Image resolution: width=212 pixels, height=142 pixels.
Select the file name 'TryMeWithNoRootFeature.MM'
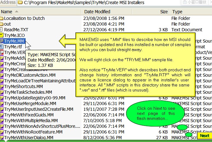[x=33, y=132]
